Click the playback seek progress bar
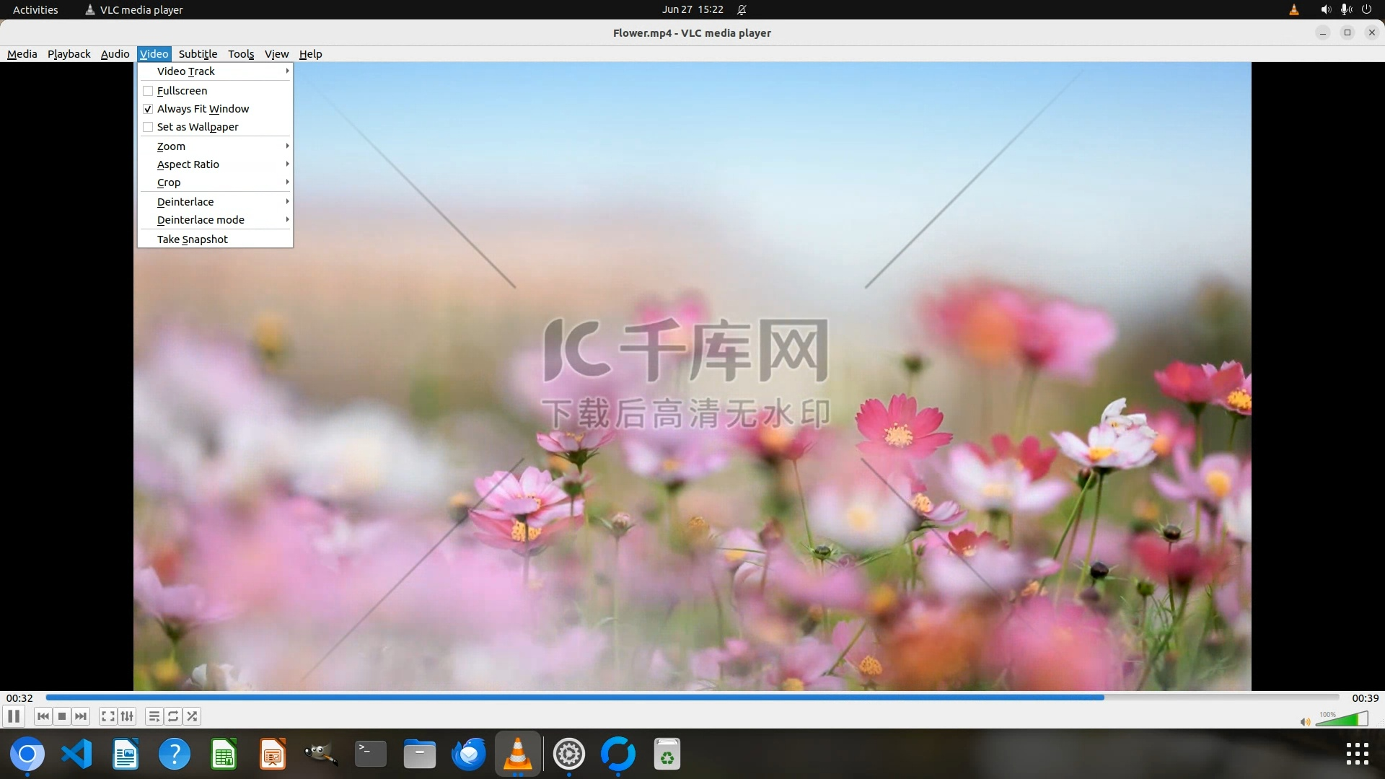Screen dimensions: 1385x779 pos(692,697)
